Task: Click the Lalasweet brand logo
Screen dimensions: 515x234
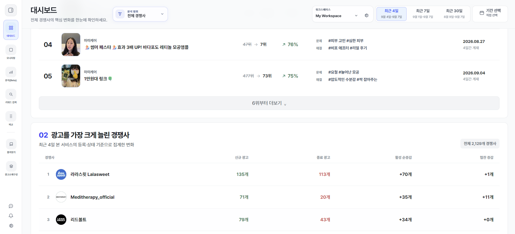Action: pos(61,174)
